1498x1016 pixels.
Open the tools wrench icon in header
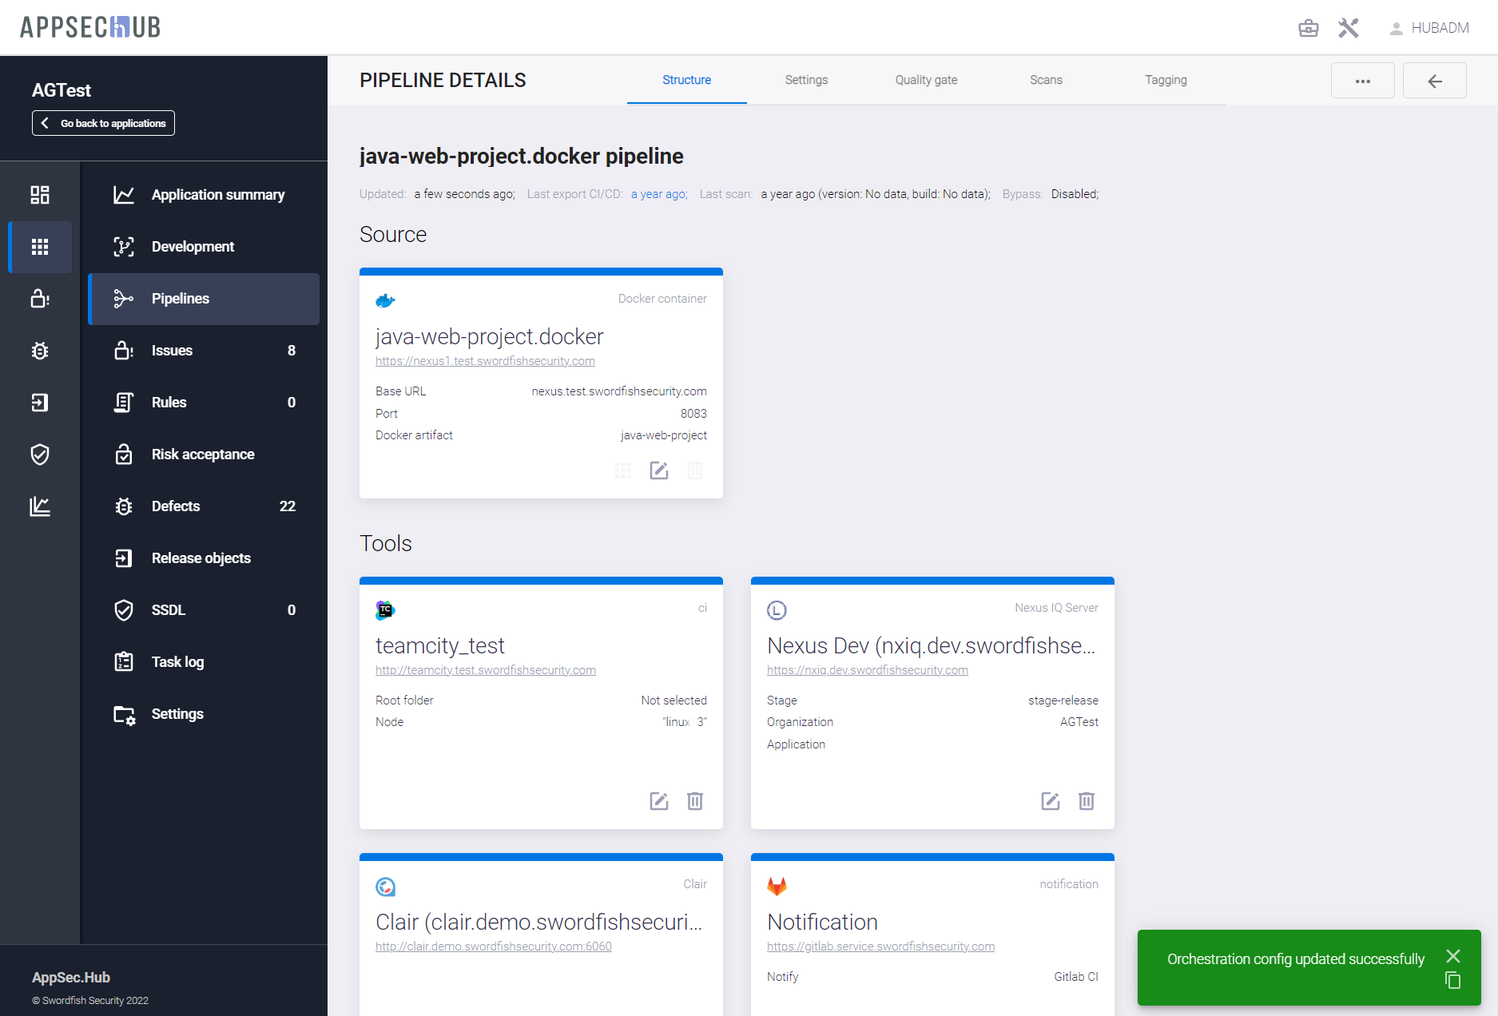(x=1349, y=28)
